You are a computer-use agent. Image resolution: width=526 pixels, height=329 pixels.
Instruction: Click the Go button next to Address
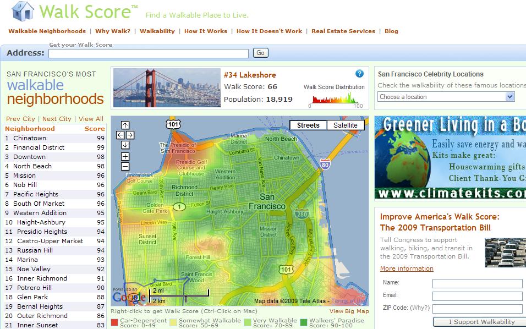click(x=261, y=53)
